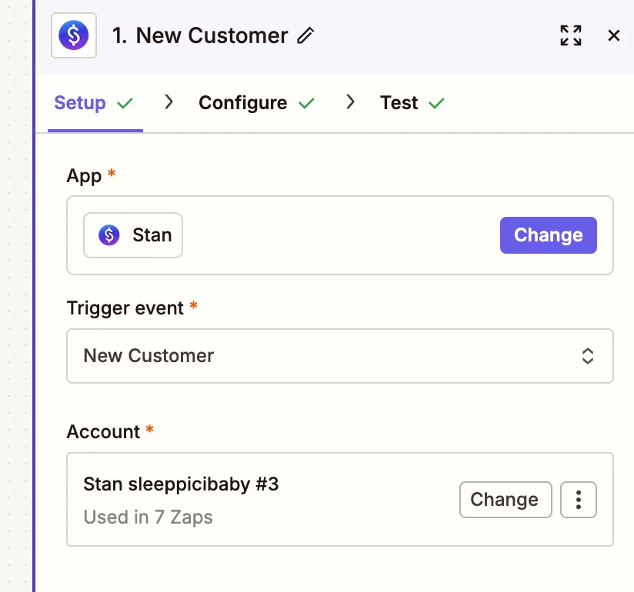Click the up-down arrows in the Trigger event field

pos(587,356)
